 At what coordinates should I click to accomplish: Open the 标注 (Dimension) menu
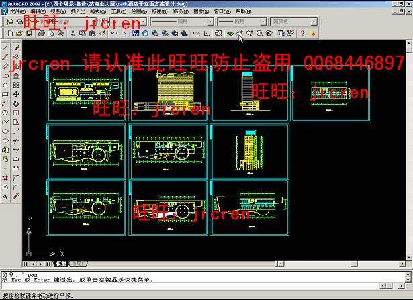(160, 11)
